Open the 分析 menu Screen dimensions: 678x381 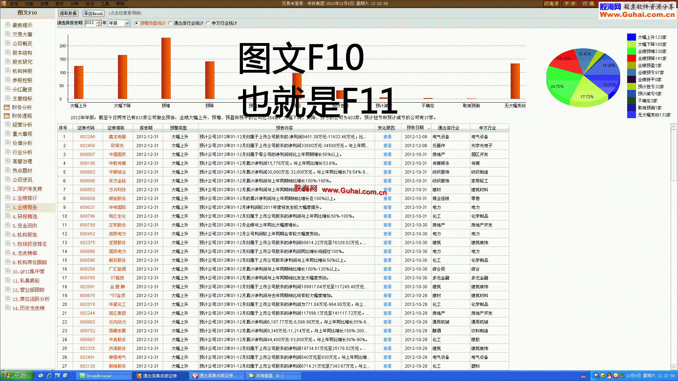75,4
